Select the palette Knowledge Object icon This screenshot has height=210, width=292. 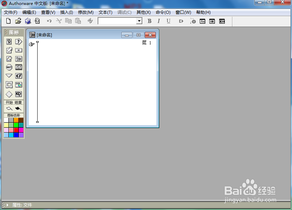(x=18, y=94)
